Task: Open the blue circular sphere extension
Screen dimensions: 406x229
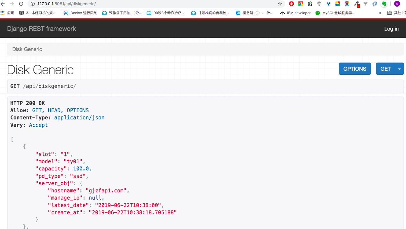Action: (375, 4)
